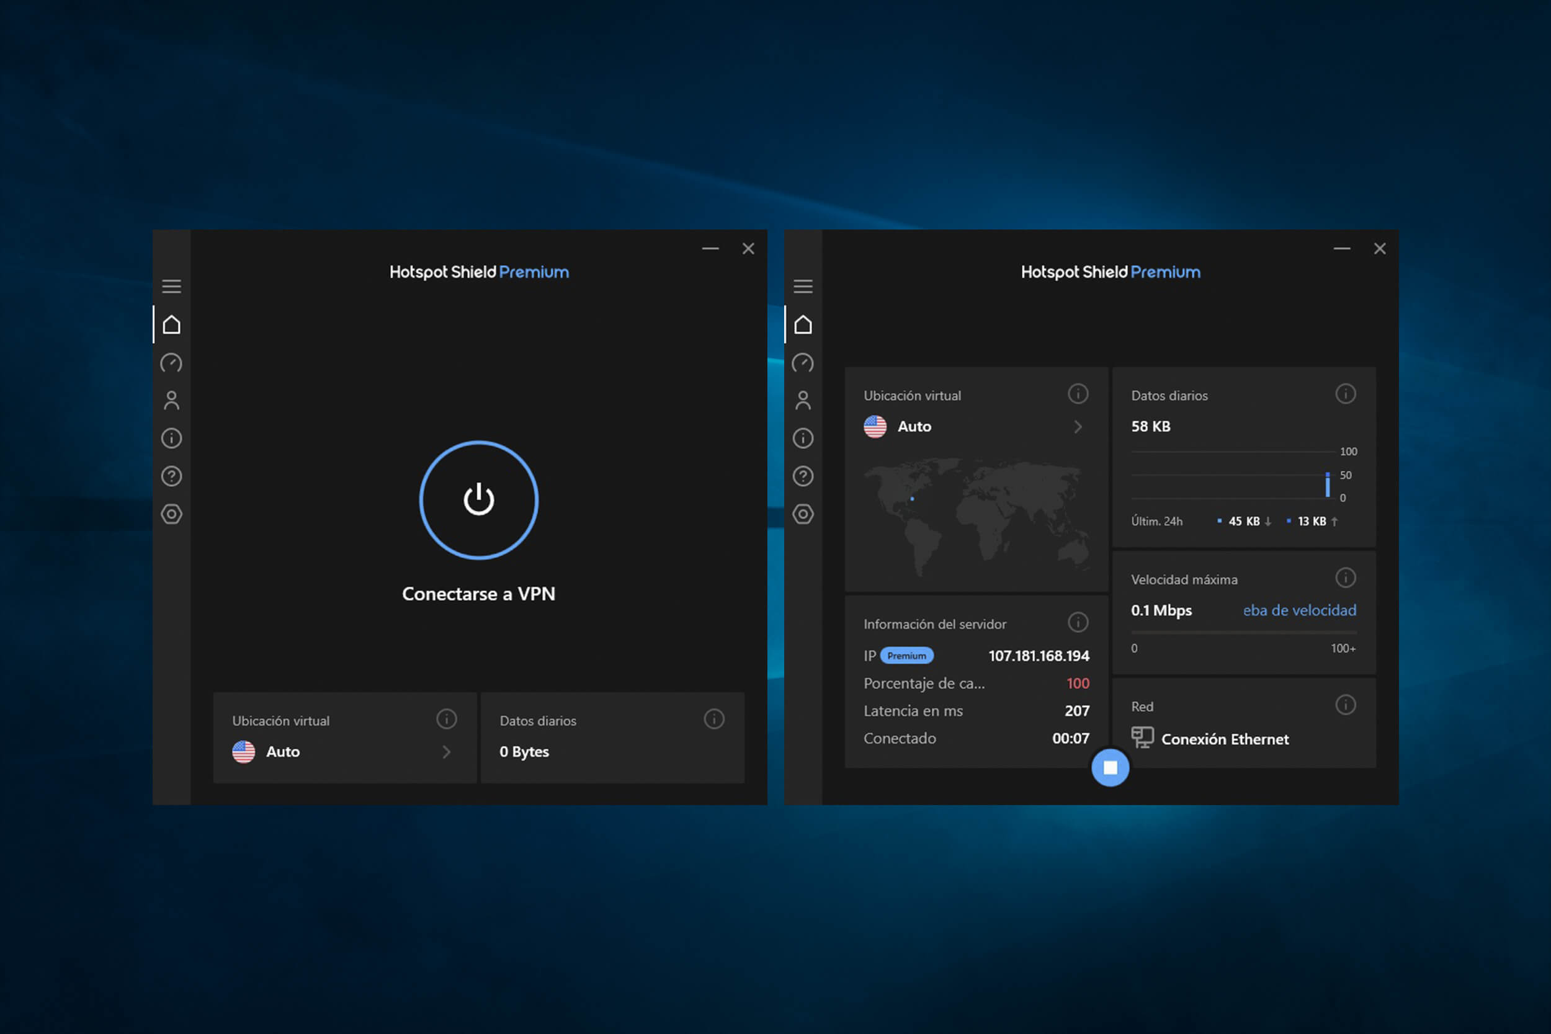Screen dimensions: 1551x1034
Task: Show info for Velocidad máxima card
Action: click(1346, 577)
